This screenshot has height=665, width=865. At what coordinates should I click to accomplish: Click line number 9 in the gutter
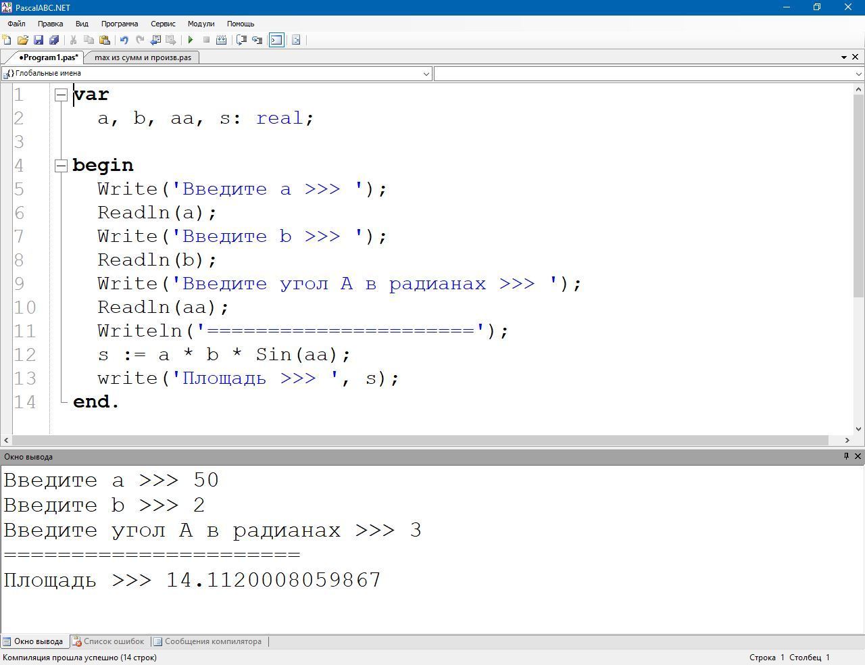(x=19, y=284)
